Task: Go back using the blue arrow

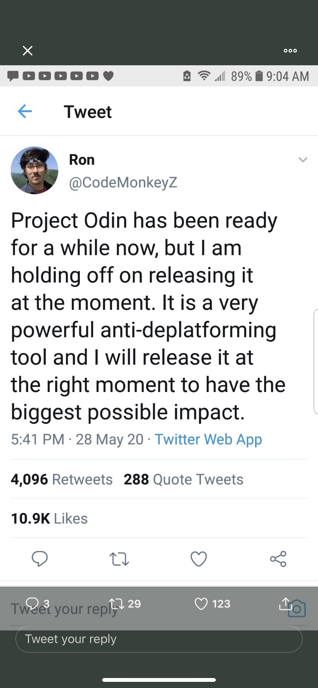Action: (x=25, y=111)
